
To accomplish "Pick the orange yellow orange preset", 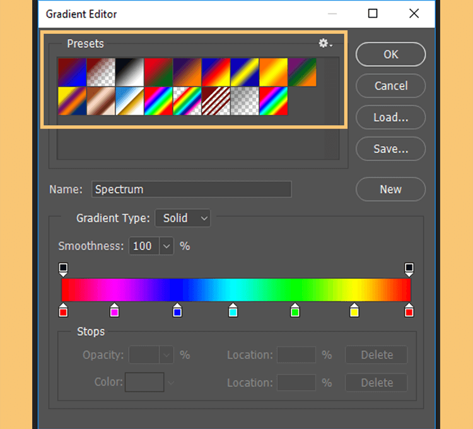I will click(274, 73).
